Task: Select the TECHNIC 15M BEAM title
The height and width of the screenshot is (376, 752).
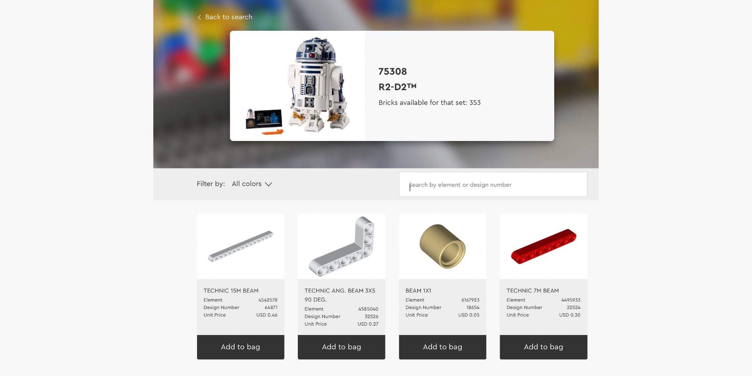Action: (231, 291)
